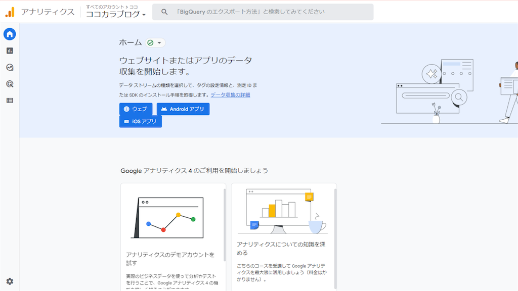
Task: Click the search magnifier icon
Action: 164,12
